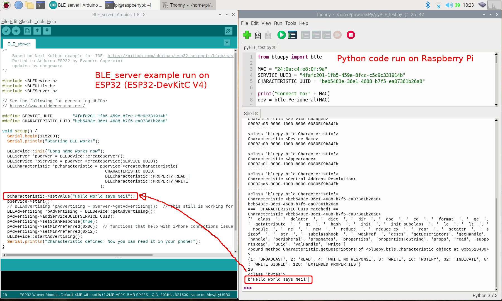This screenshot has height=301, width=502.
Task: Click the Thonny Shell prompt line
Action: click(368, 288)
